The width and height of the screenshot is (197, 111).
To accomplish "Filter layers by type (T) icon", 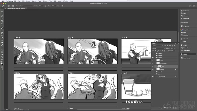I will click(167, 46).
